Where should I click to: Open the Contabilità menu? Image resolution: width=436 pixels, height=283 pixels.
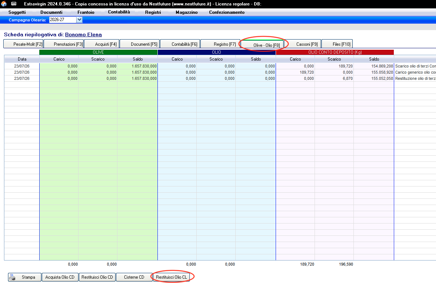[119, 12]
